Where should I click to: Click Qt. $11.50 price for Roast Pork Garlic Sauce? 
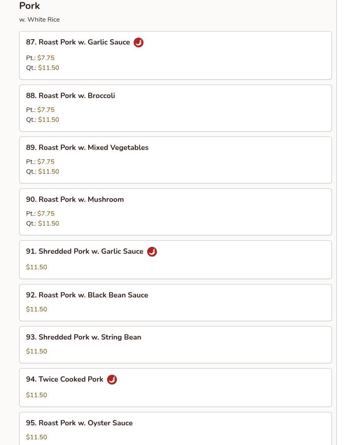coord(48,68)
